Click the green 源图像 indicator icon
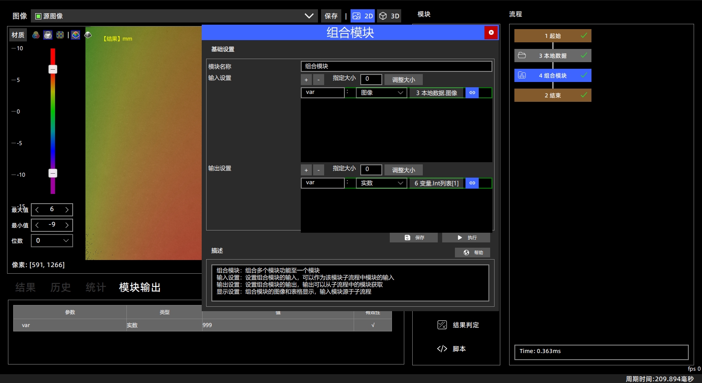This screenshot has width=702, height=383. tap(38, 16)
